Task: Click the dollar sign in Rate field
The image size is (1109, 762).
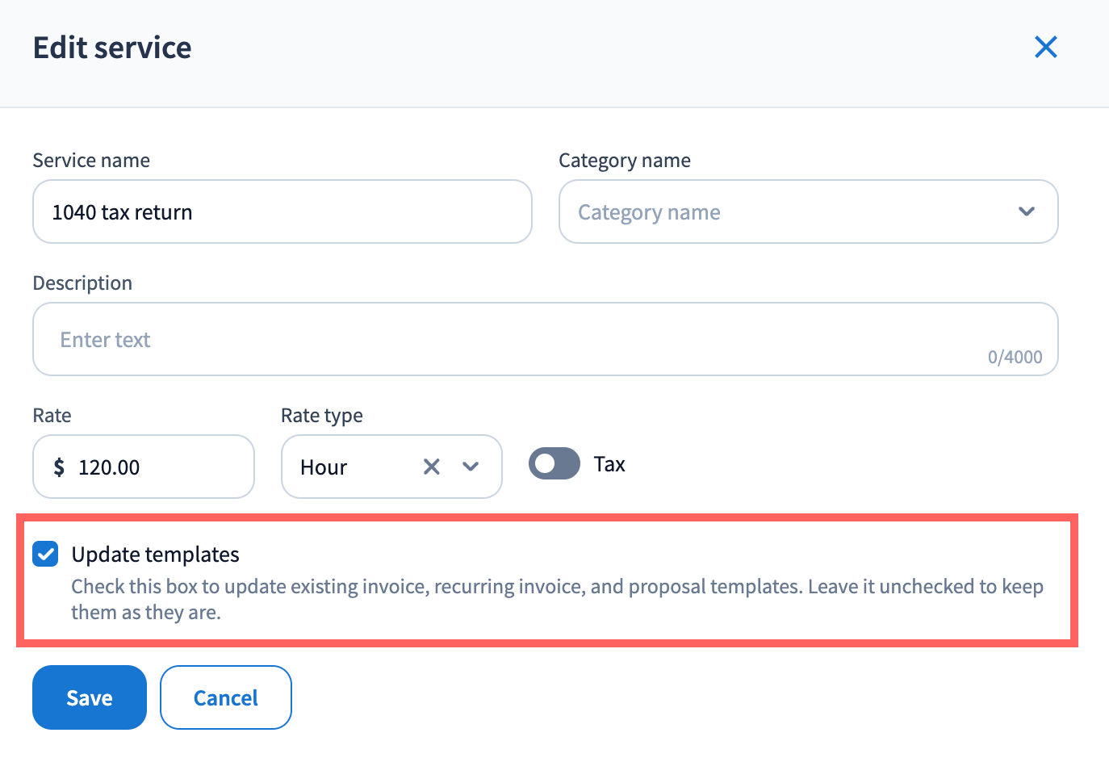Action: pos(59,467)
